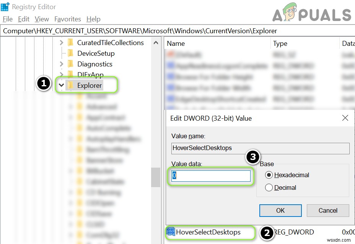Open the View menu
The image size is (355, 244).
41,19
